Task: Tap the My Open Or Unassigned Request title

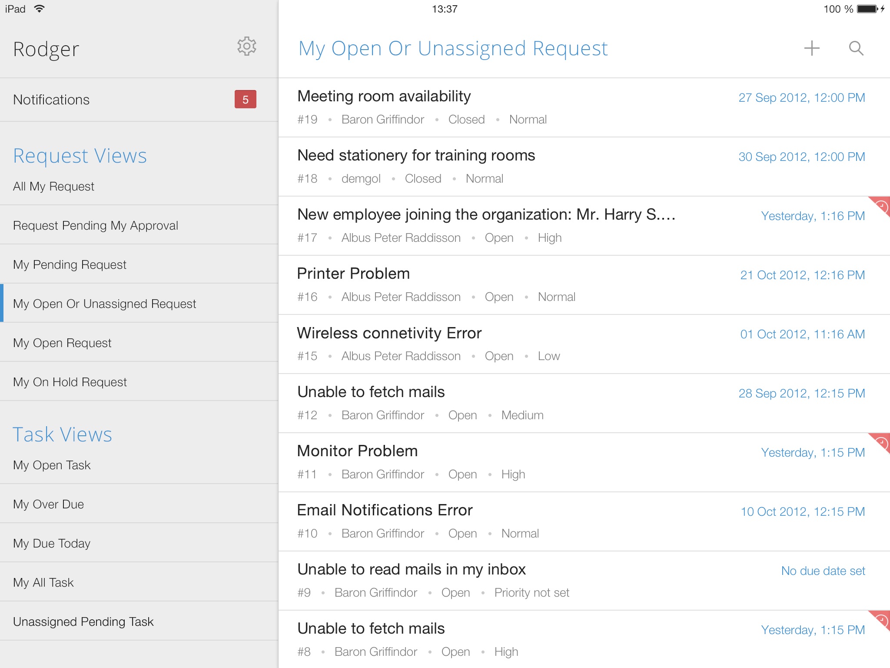Action: (x=453, y=49)
